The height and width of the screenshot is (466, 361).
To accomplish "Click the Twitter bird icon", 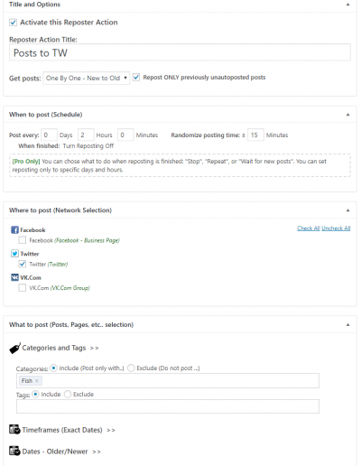I will click(x=14, y=254).
